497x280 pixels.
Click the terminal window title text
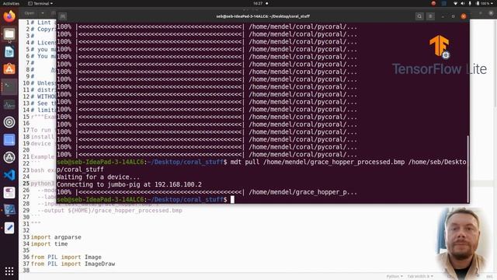tap(262, 16)
